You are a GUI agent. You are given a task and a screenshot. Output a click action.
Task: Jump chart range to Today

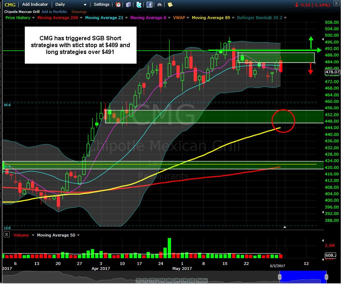202,280
